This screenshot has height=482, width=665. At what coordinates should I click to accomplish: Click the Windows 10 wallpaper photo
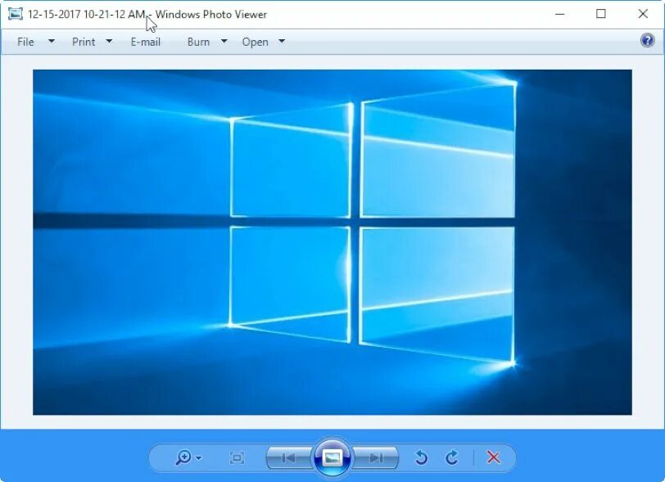tap(332, 242)
